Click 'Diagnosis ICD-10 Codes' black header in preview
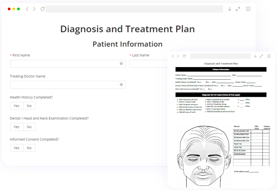Screen dimensions: 277x190 pyautogui.click(x=221, y=95)
